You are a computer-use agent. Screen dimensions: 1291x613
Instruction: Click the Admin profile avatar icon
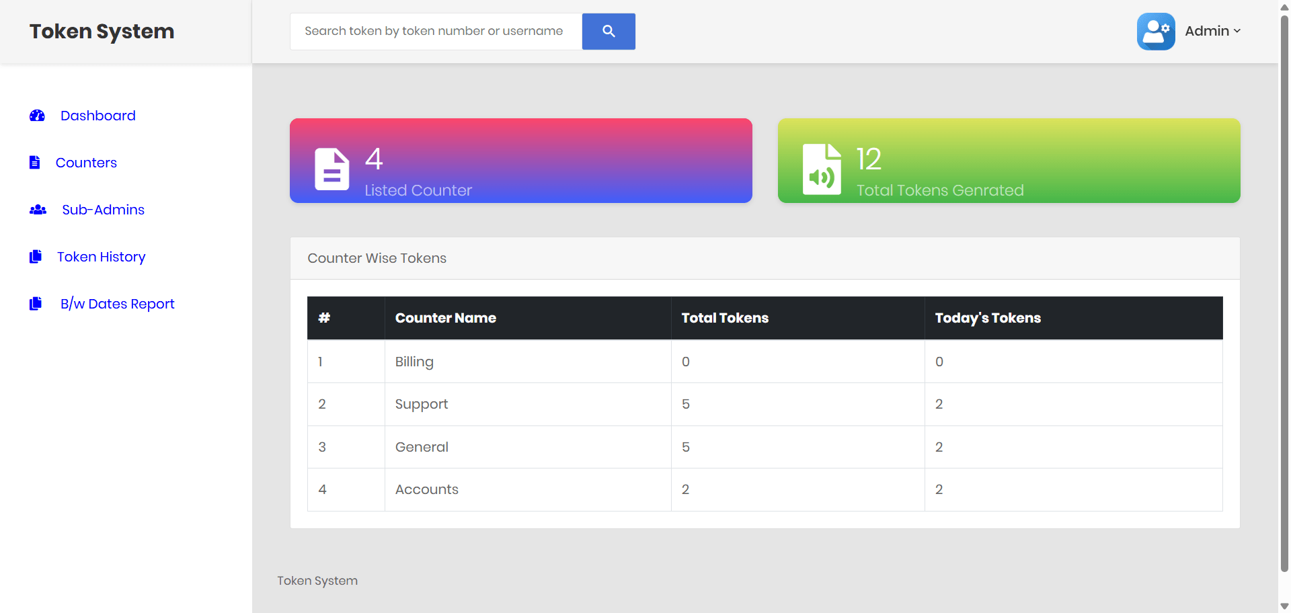(x=1156, y=31)
